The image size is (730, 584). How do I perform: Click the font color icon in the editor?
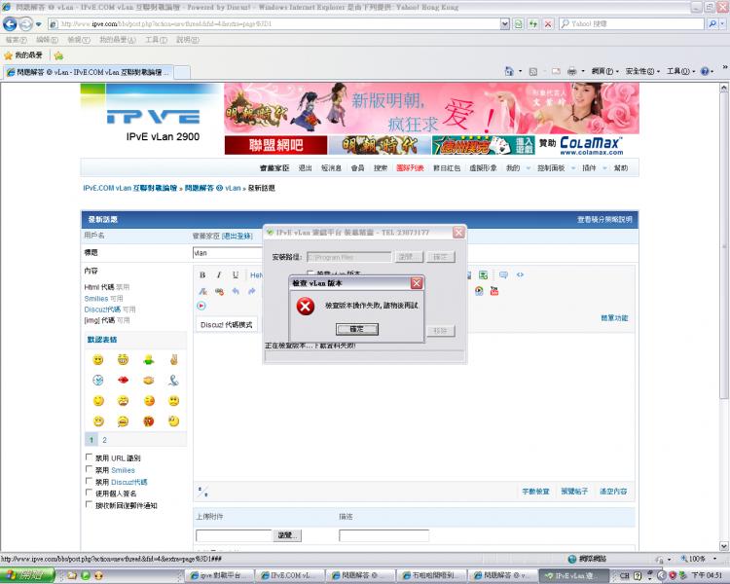(x=202, y=292)
